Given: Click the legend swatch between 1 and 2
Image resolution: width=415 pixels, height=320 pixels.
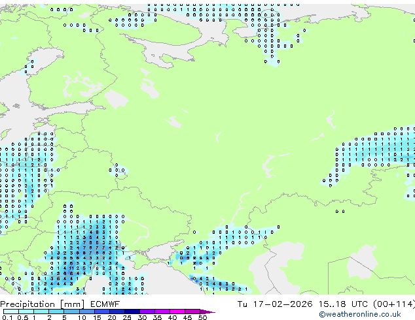Looking at the screenshot, I should (x=41, y=312).
